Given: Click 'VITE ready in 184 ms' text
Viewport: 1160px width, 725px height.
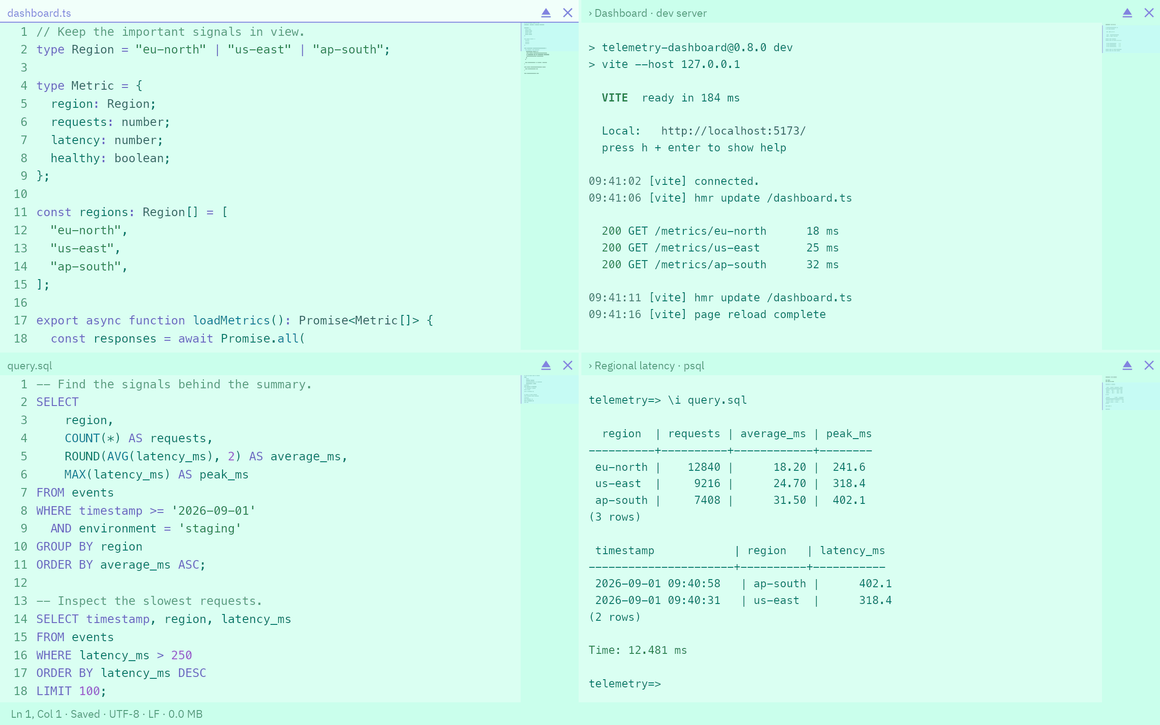Looking at the screenshot, I should pyautogui.click(x=671, y=98).
